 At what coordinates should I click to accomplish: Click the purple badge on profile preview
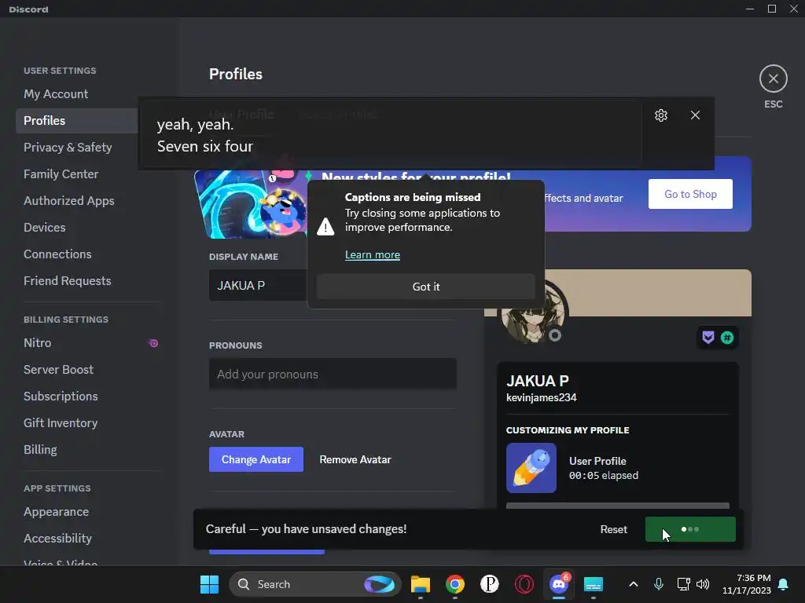coord(708,338)
